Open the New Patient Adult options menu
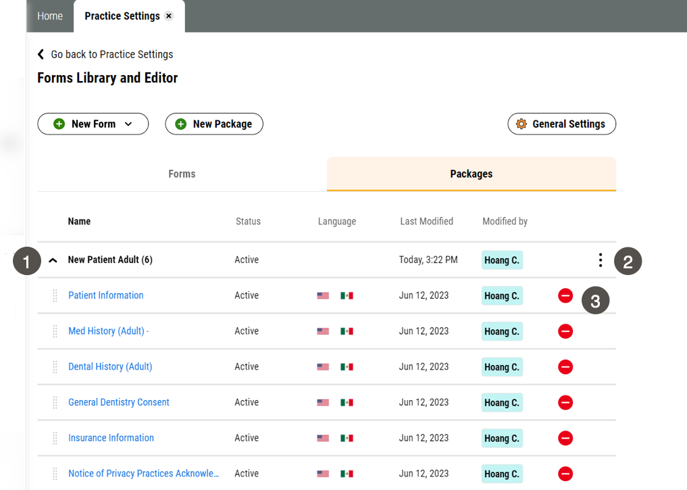The width and height of the screenshot is (687, 490). tap(601, 260)
